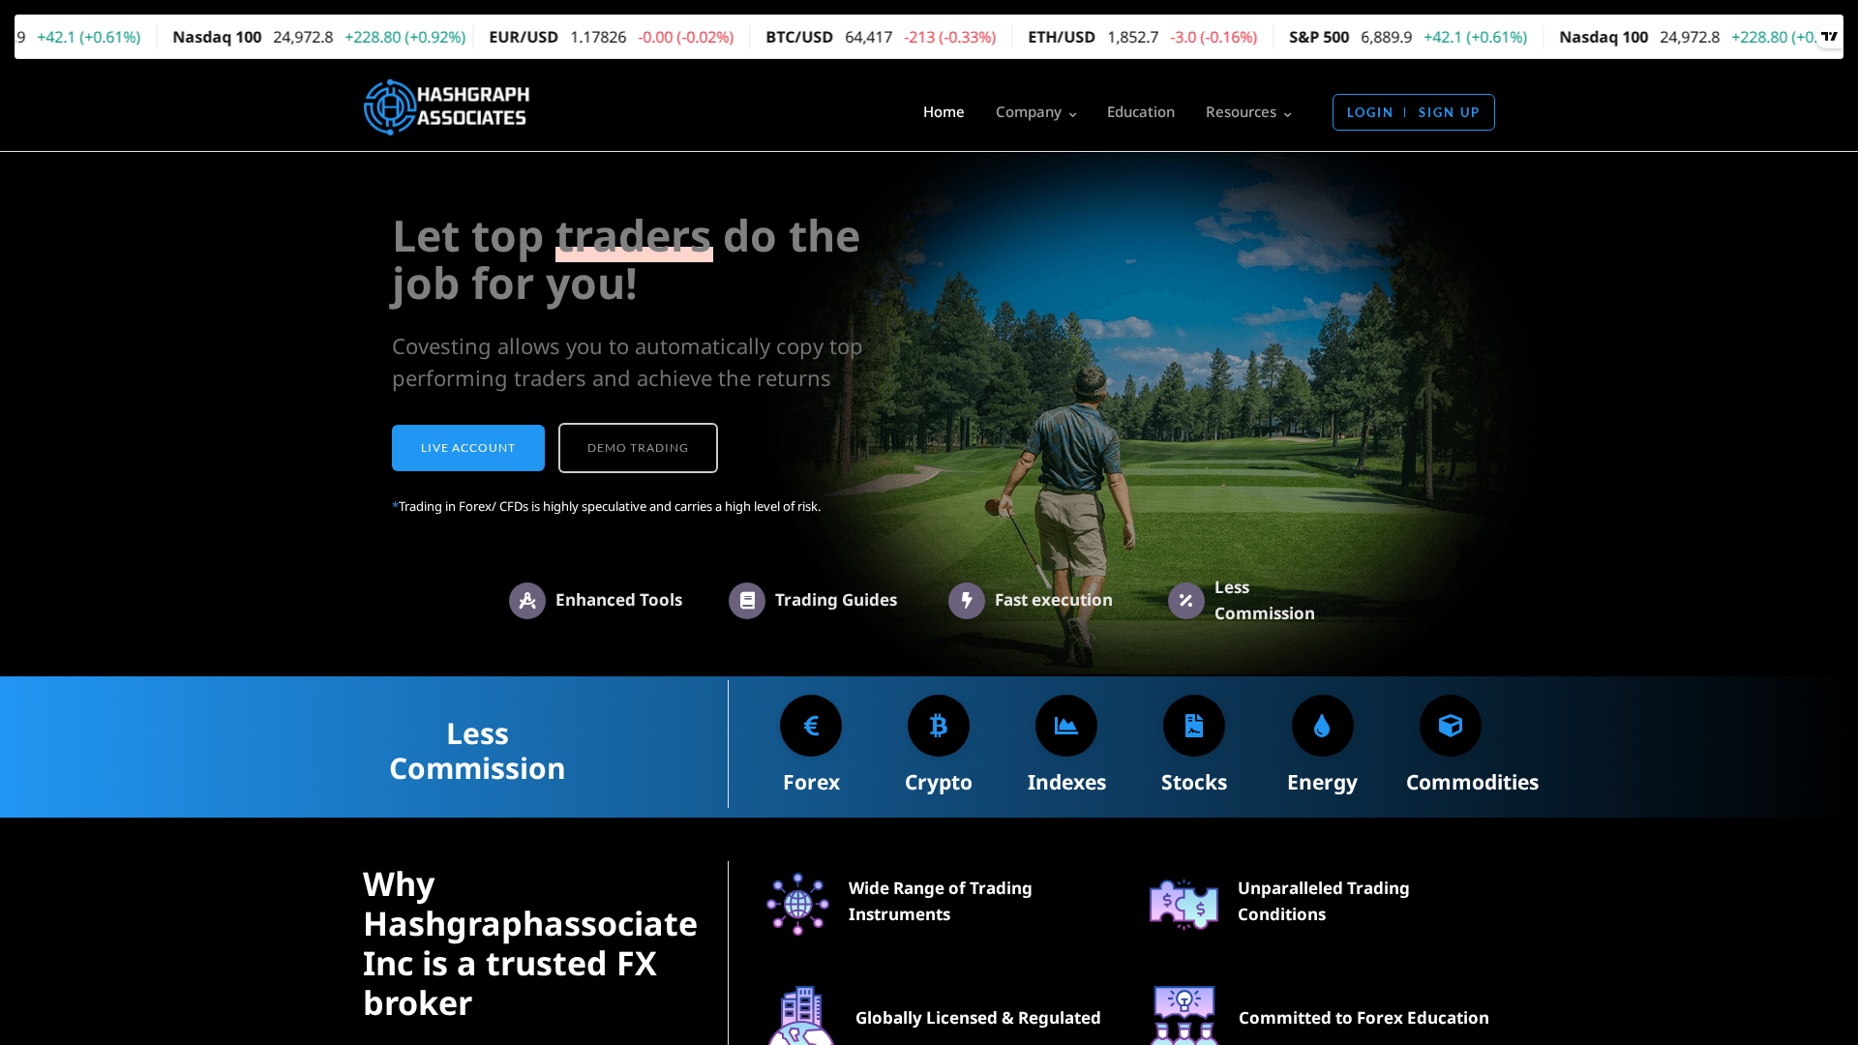
Task: Click the Fast execution lightning icon
Action: (x=966, y=601)
